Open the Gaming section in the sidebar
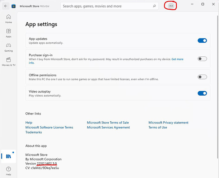This screenshot has width=219, height=178. 9,48
